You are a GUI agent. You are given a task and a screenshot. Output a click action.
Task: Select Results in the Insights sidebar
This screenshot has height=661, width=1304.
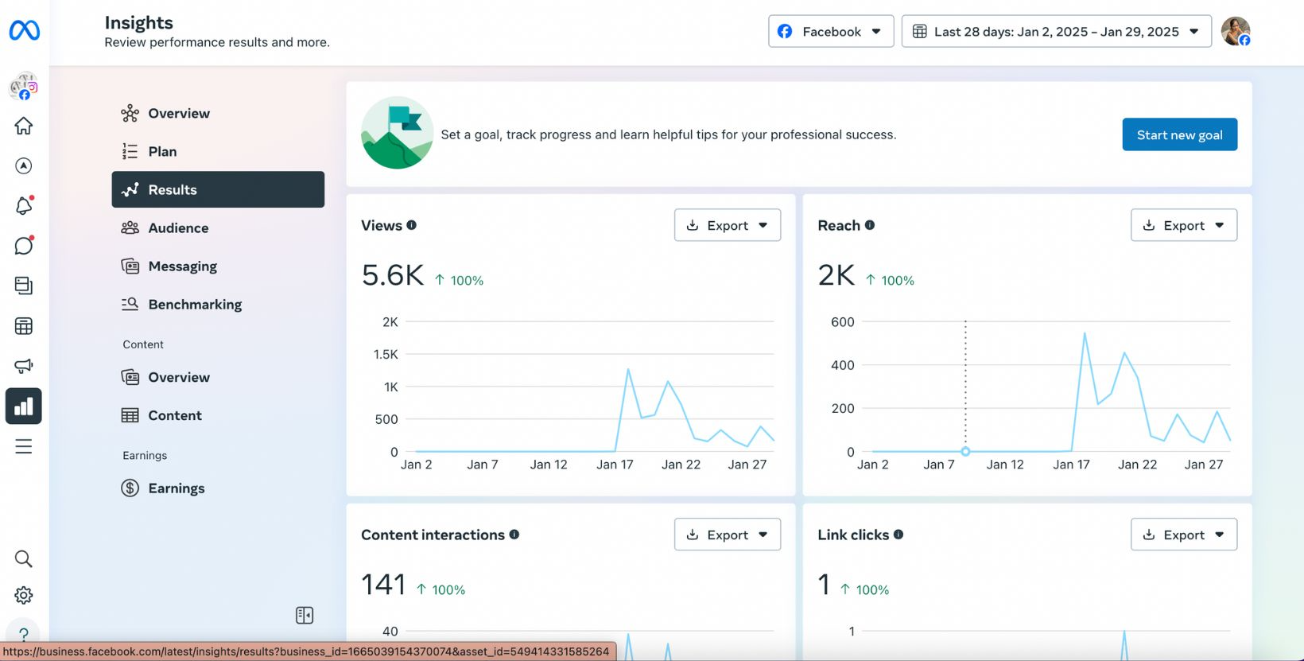tap(218, 189)
